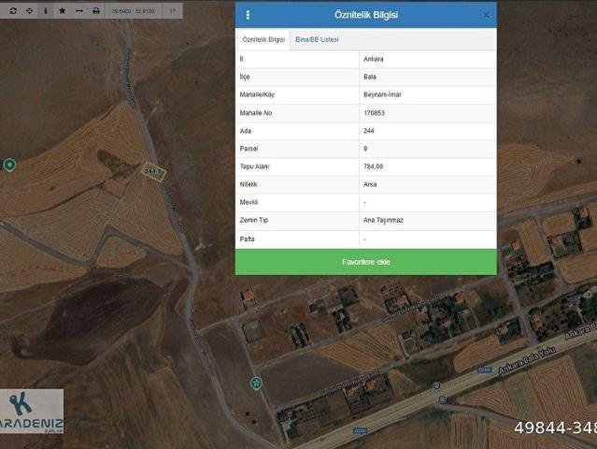Close the Öznitelik Bilgisi panel

click(486, 15)
